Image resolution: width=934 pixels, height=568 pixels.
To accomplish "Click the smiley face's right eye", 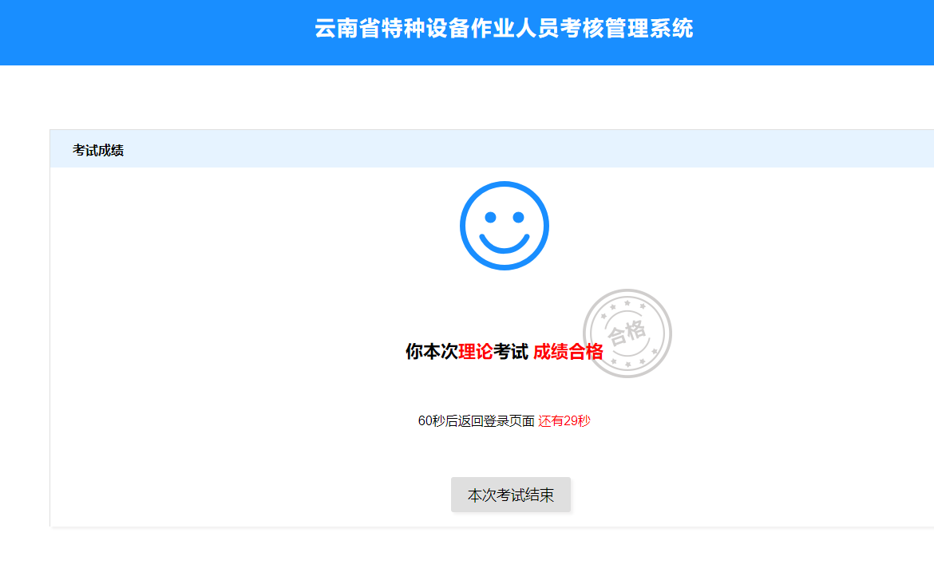I will [518, 217].
